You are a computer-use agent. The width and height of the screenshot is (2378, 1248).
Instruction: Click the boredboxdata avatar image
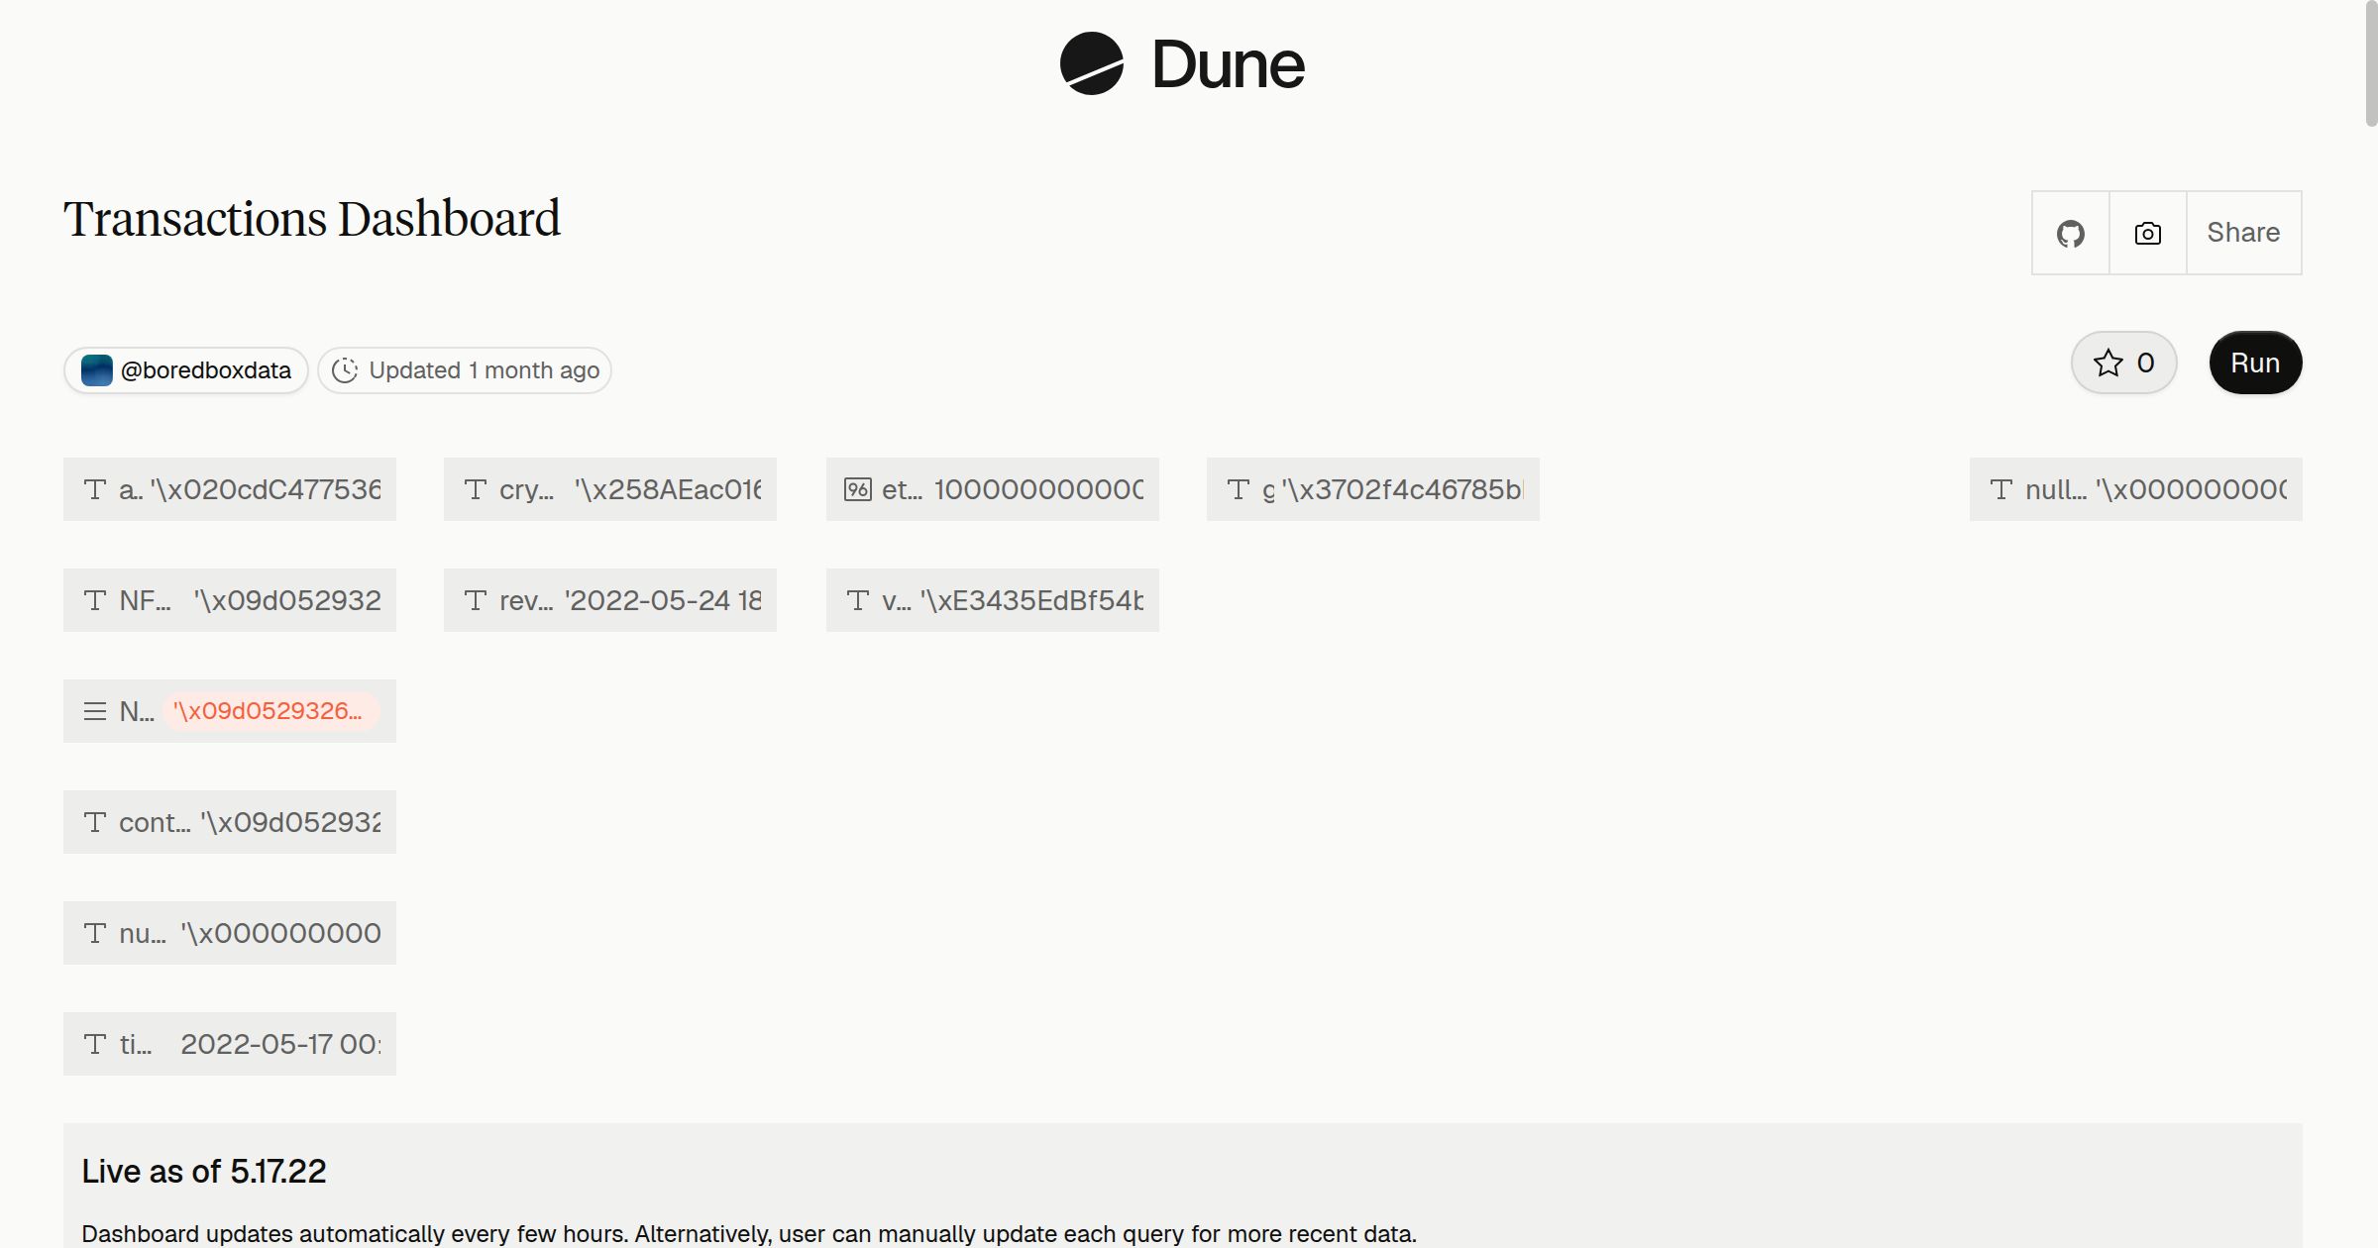click(x=96, y=370)
